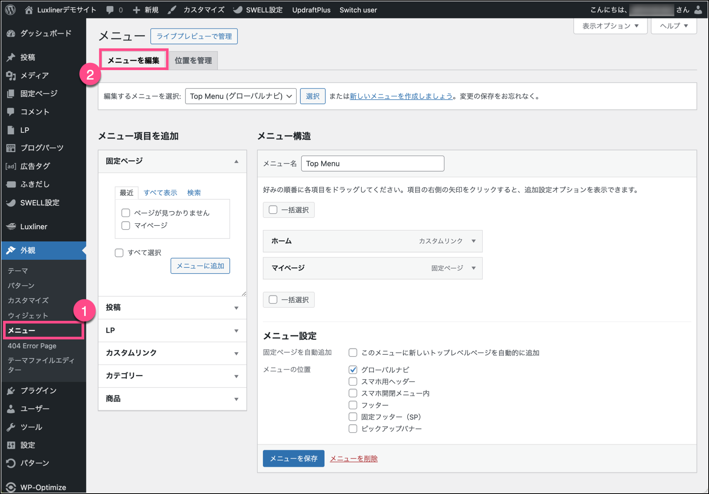Click the Users person icon in sidebar

11,409
